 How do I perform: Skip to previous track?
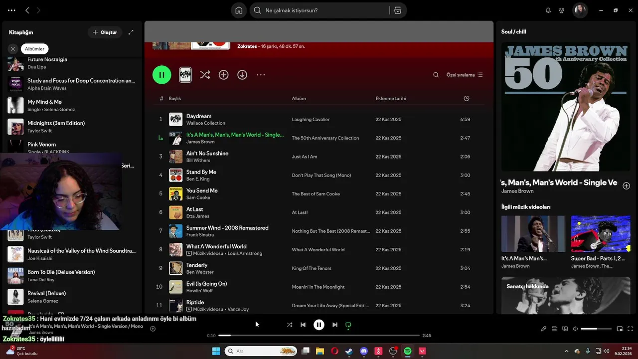pos(303,325)
